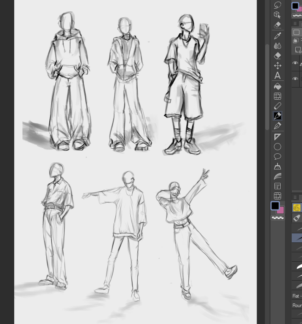
Task: Select the thick white brush stroke preset
Action: (x=297, y=267)
